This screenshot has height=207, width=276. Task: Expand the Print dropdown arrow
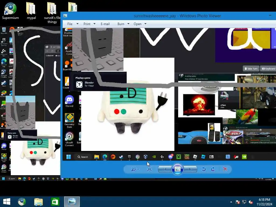(94, 24)
